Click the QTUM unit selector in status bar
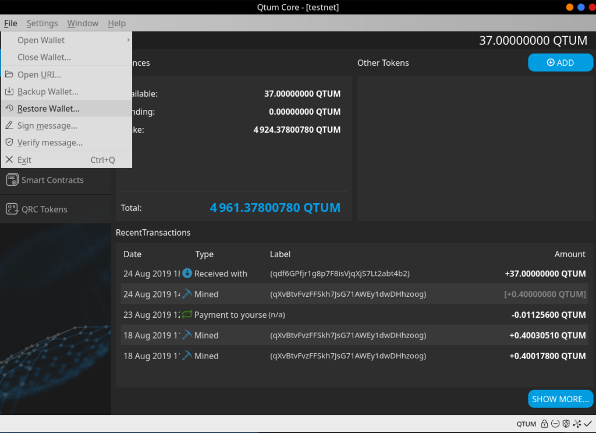The height and width of the screenshot is (433, 596). tap(526, 424)
